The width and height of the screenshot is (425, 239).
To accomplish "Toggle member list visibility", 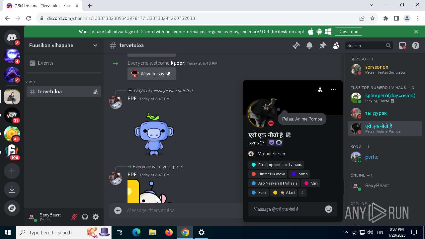I will coord(336,45).
